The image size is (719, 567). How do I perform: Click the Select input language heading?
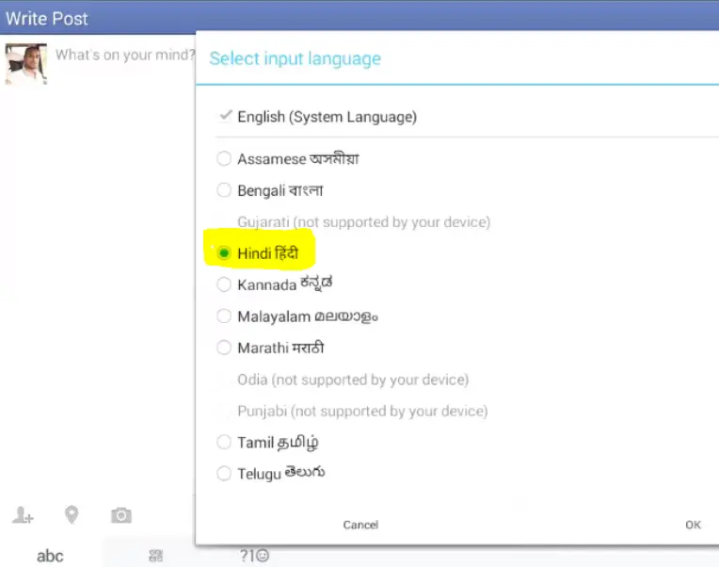tap(295, 58)
